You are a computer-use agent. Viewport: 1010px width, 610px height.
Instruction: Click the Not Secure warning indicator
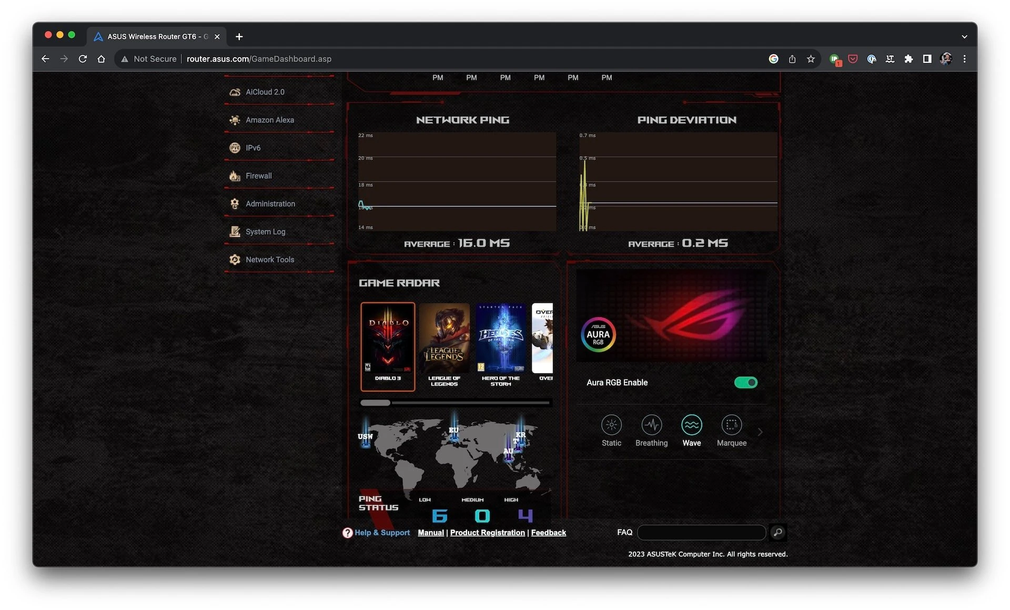click(149, 59)
